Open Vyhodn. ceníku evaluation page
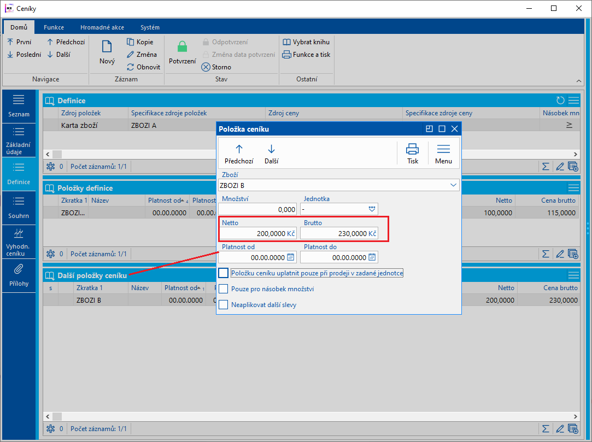Screen dimensions: 592x442 (19, 242)
